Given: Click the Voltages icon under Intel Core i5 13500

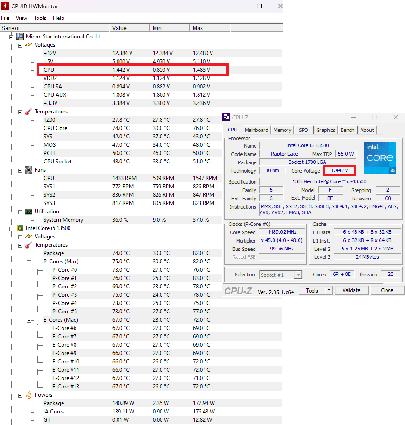Looking at the screenshot, I should coord(28,237).
